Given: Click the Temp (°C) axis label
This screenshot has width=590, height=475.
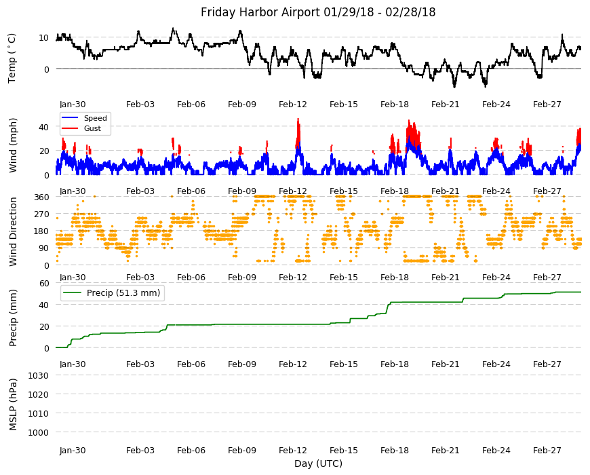Looking at the screenshot, I should click(x=12, y=58).
